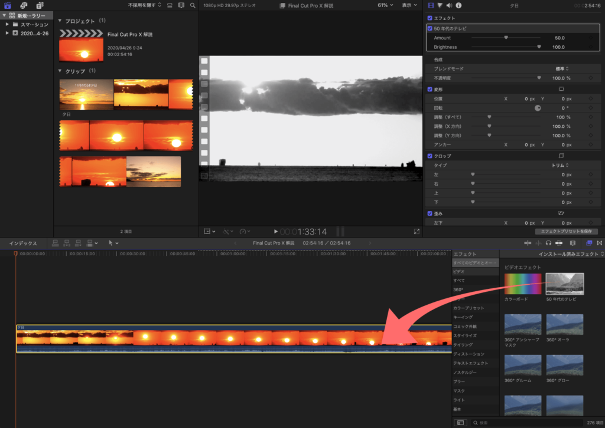Enter full-screen viewer mode

click(x=417, y=231)
